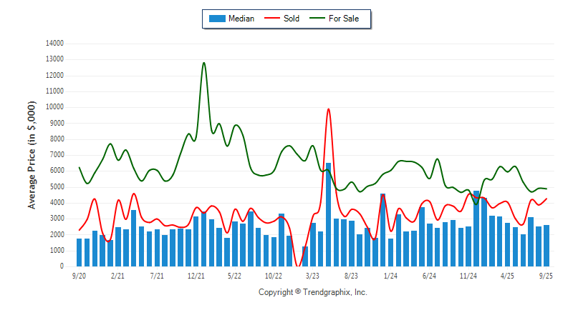Select the 12/21 x-axis label
The height and width of the screenshot is (310, 573).
coord(196,275)
